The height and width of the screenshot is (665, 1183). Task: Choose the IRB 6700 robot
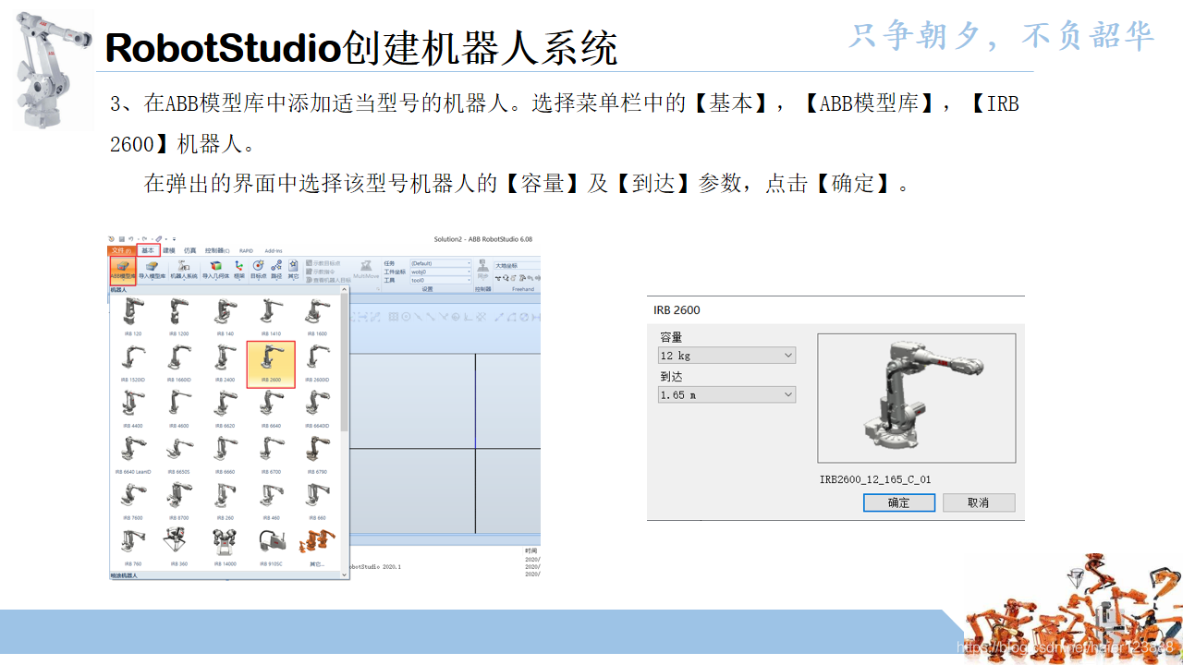pyautogui.click(x=271, y=455)
